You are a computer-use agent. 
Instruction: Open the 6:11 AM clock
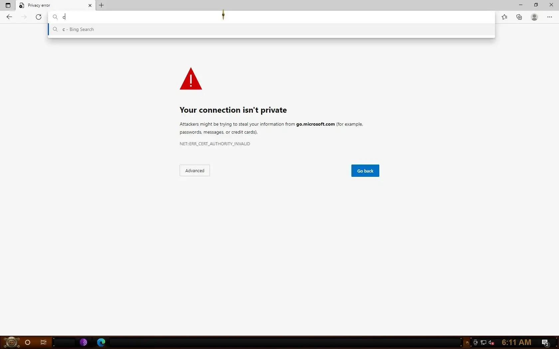(516, 342)
